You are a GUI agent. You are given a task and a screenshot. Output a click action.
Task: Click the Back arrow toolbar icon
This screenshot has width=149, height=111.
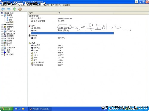point(3,9)
